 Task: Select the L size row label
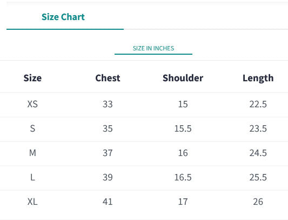pos(32,177)
